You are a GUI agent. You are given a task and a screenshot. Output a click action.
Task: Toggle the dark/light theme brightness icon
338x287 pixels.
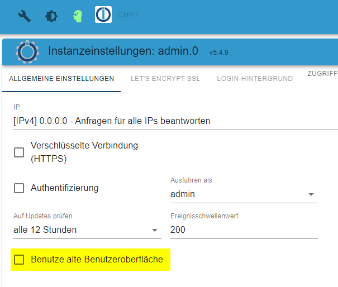click(51, 16)
